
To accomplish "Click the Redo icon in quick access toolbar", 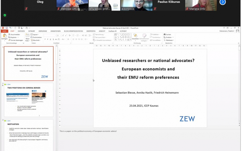I will point(15,28).
